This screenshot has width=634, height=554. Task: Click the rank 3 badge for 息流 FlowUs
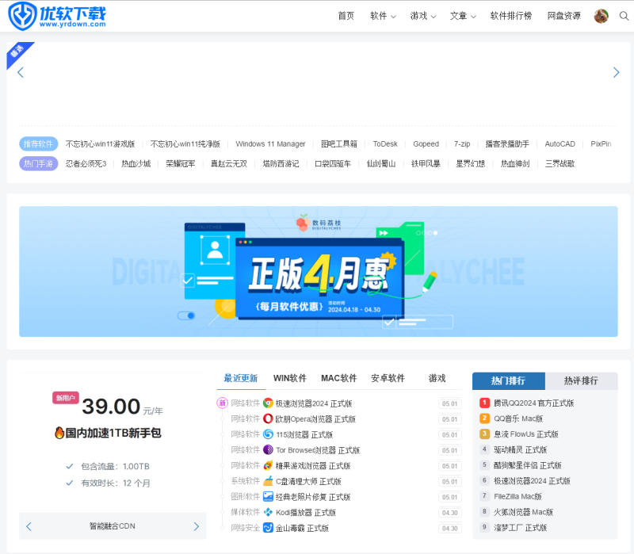[484, 434]
